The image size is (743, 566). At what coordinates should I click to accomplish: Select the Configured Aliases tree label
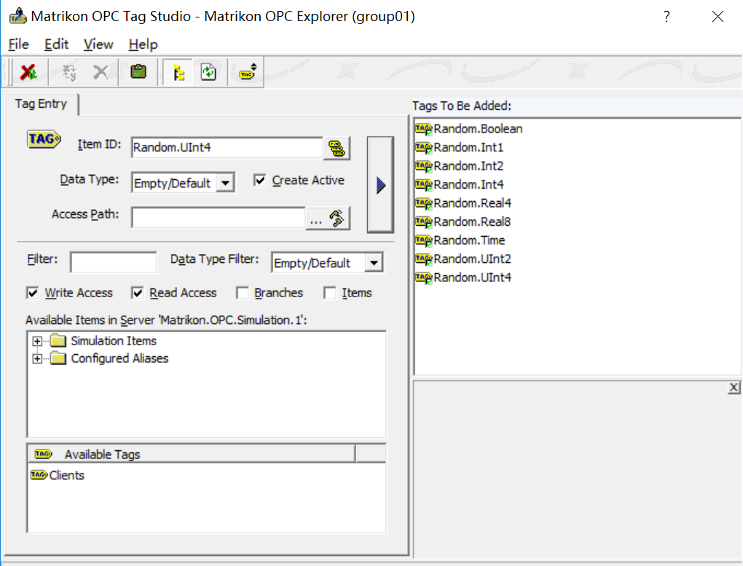tap(119, 358)
